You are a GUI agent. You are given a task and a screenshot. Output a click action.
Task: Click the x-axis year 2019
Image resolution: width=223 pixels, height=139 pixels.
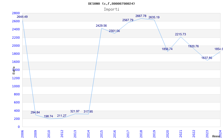click(x=154, y=134)
